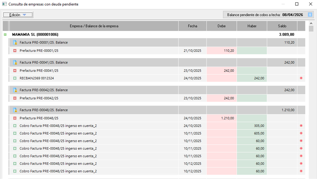
Task: Toggle red minus icon of Prefactura PRE-00001/25
Action: tap(15, 51)
